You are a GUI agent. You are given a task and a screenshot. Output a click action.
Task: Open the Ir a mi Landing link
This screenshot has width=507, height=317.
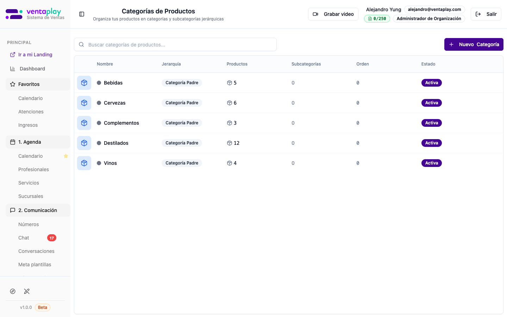[35, 55]
